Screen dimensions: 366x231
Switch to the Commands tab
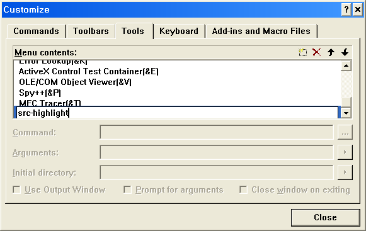click(x=36, y=31)
